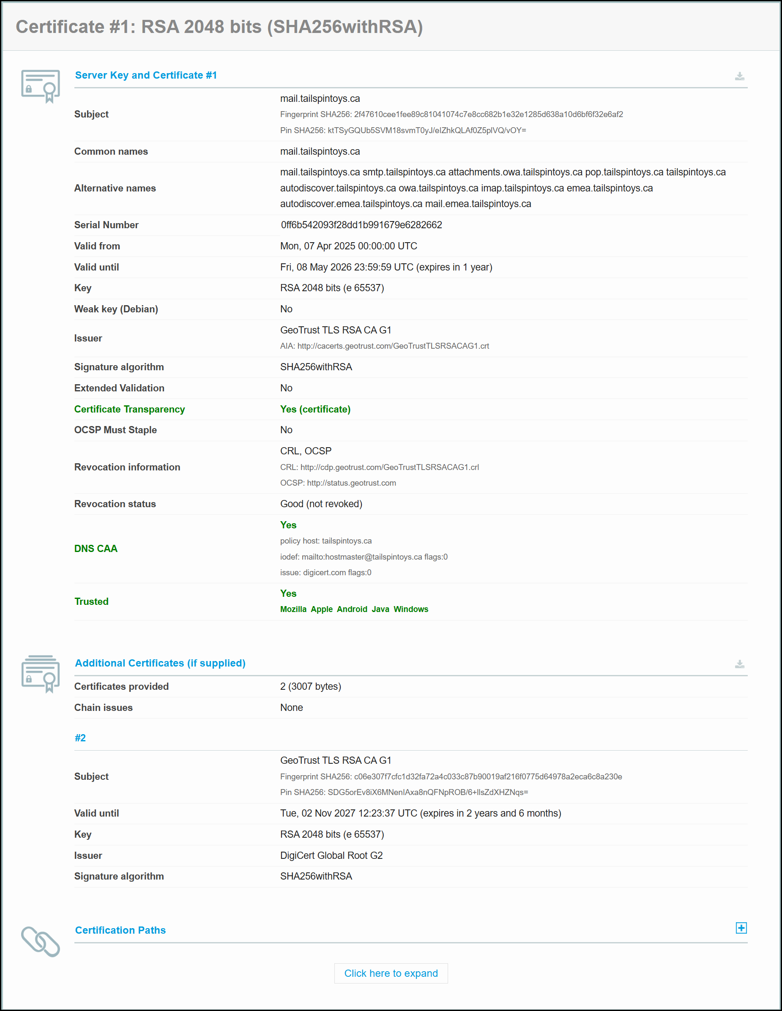
Task: Click the Certification Paths heading
Action: [120, 930]
